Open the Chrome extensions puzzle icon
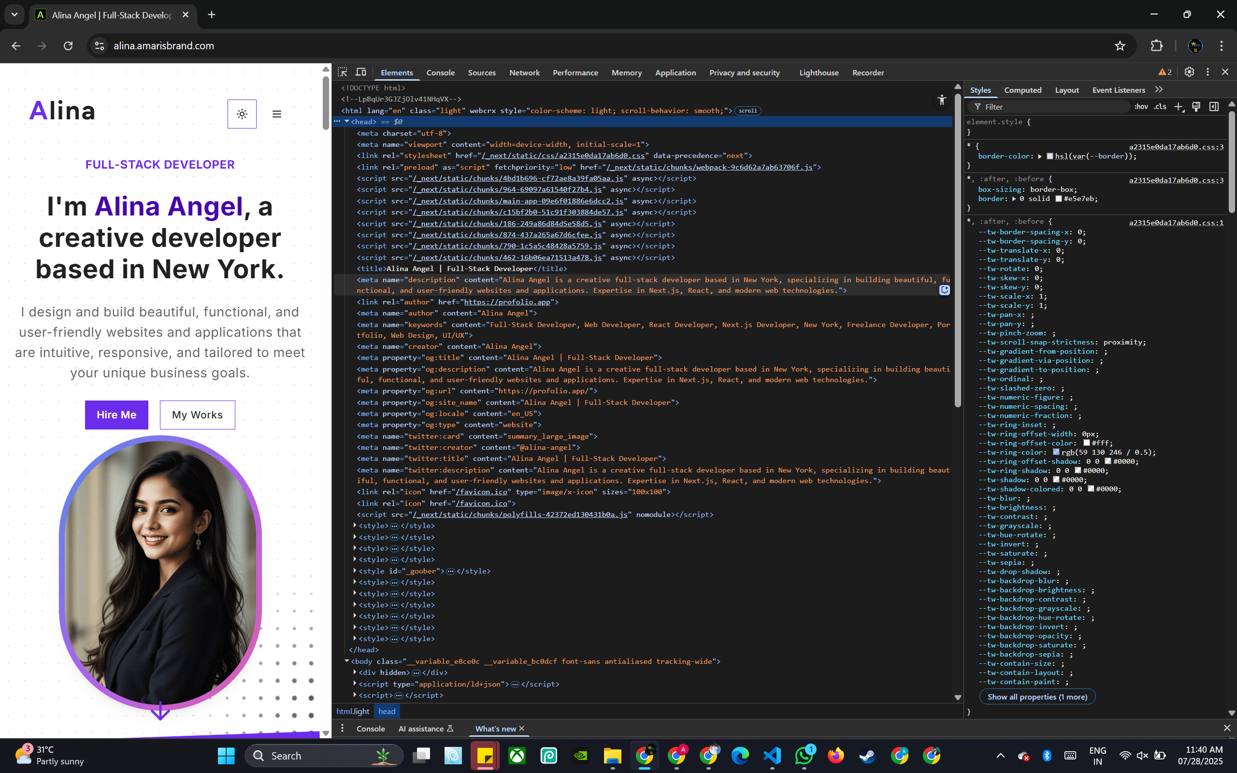 pos(1156,46)
